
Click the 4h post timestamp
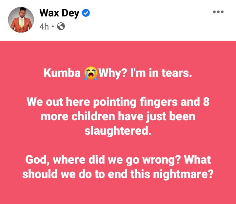click(44, 27)
